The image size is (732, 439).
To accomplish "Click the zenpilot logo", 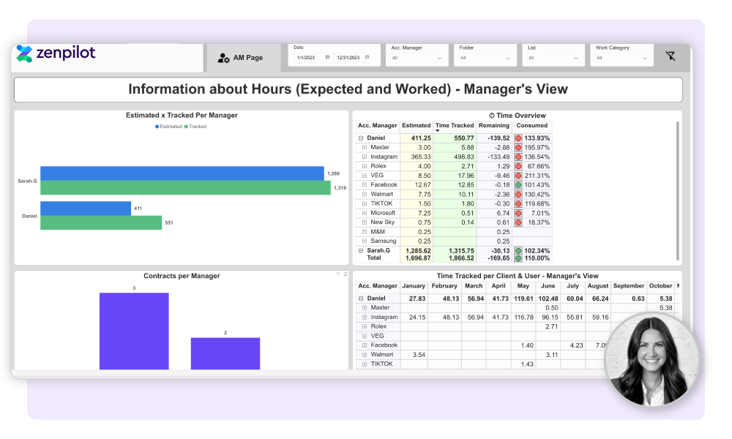I will click(56, 53).
